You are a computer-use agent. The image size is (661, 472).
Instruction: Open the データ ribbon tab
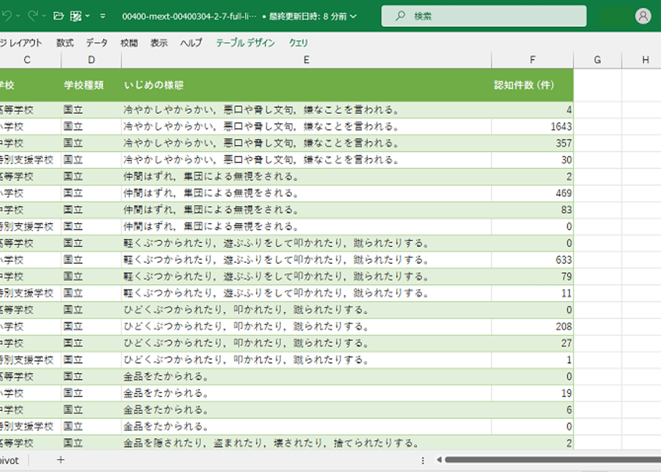tap(97, 43)
